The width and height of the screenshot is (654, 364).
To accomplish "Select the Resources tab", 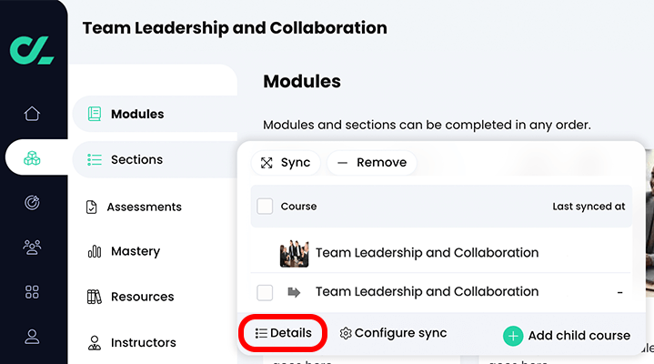I will pyautogui.click(x=141, y=297).
